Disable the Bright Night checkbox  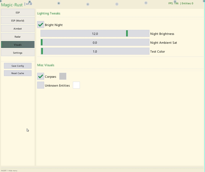tap(41, 25)
